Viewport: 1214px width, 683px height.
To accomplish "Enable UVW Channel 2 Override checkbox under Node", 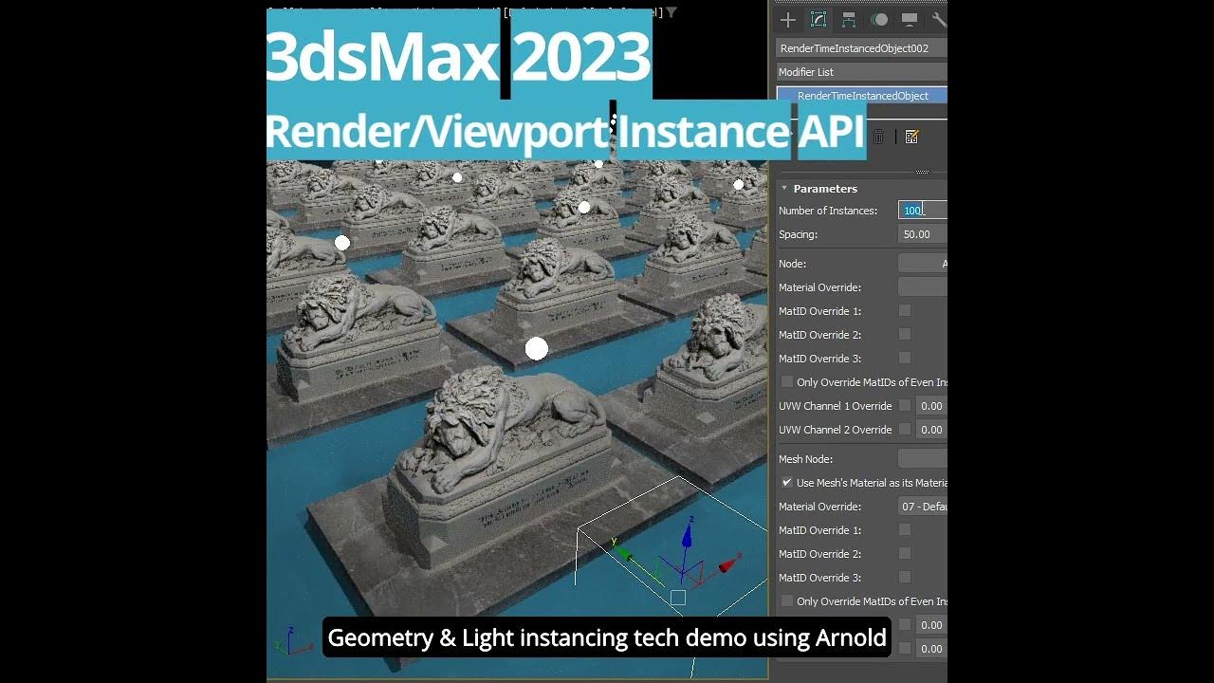I will (905, 430).
